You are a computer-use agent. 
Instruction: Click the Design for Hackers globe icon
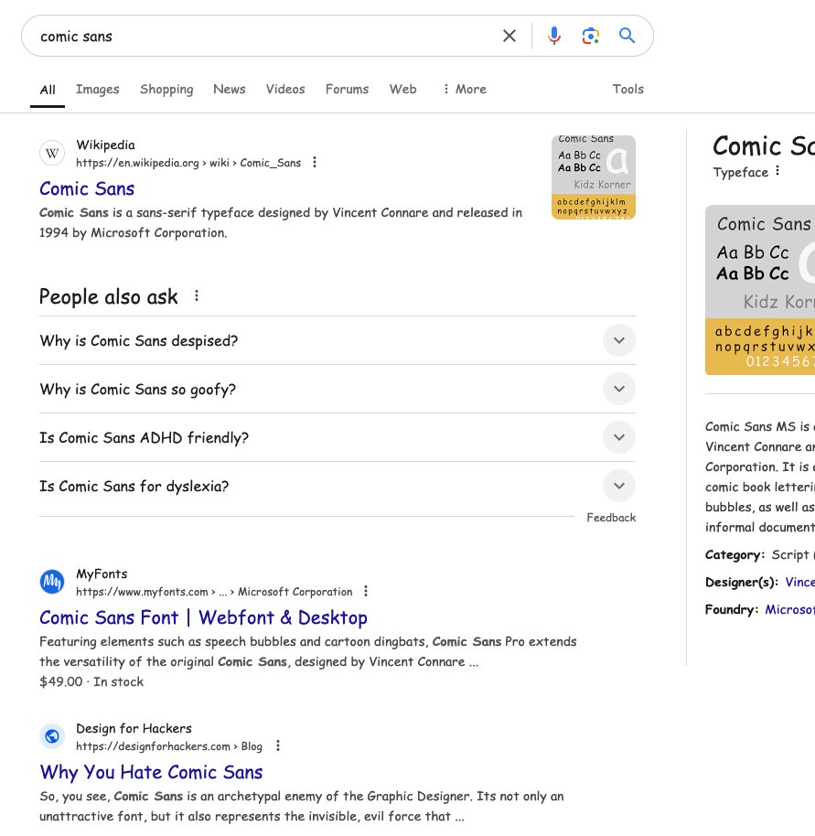coord(52,736)
